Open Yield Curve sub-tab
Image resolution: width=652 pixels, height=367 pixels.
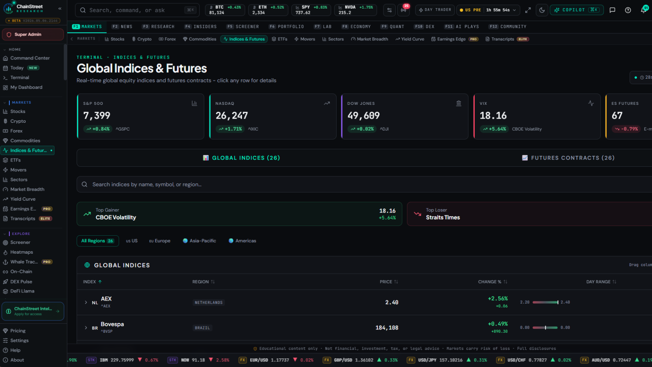(410, 39)
